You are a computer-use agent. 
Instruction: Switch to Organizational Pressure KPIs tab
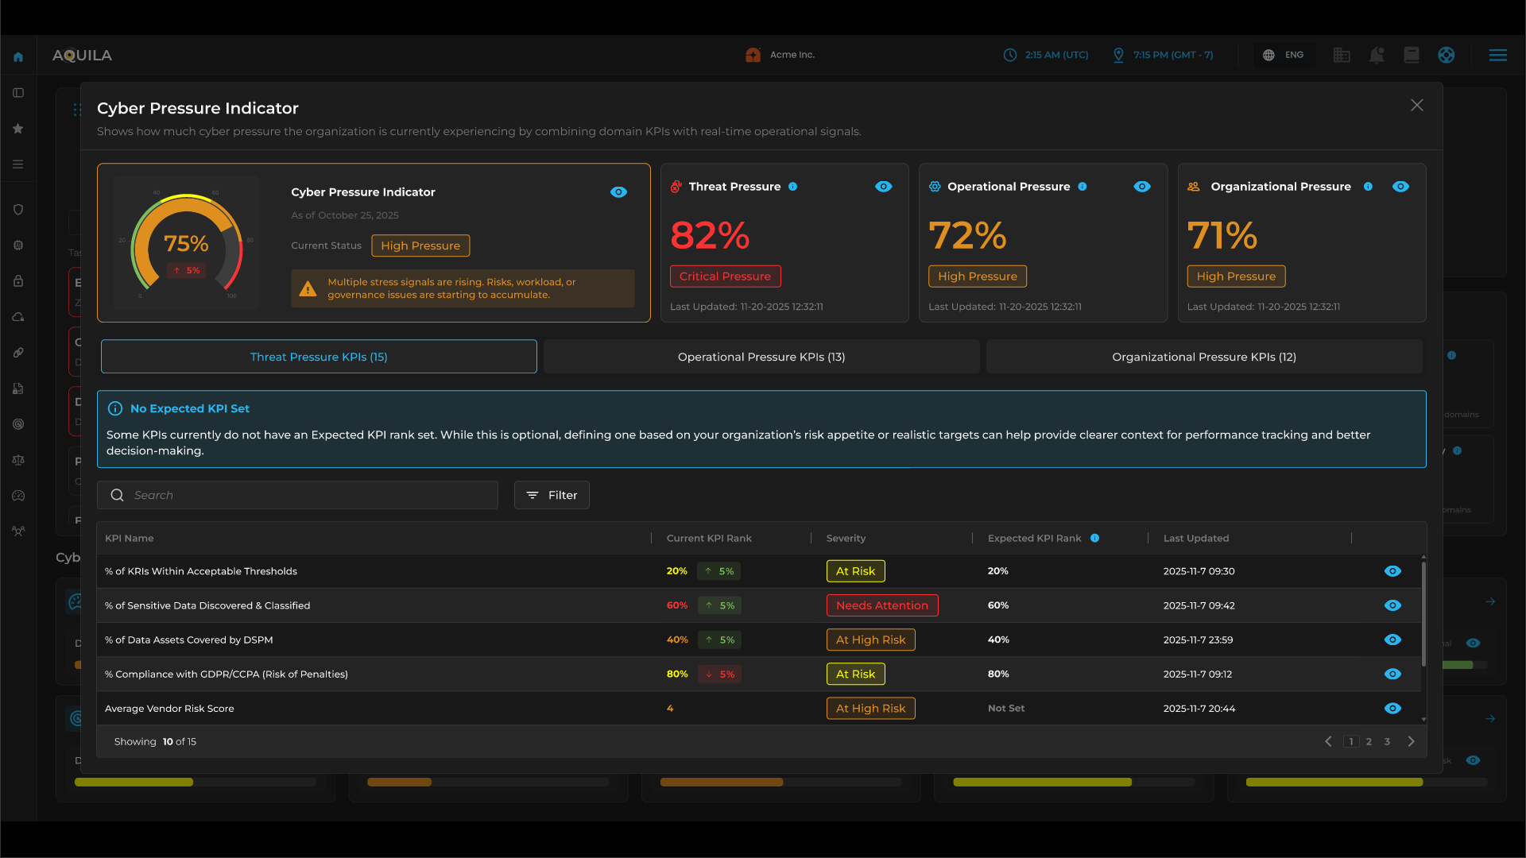(x=1204, y=356)
